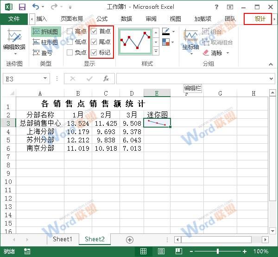Open the Excel application icon menu
Viewport: 278px width, 257px height.
tap(9, 7)
